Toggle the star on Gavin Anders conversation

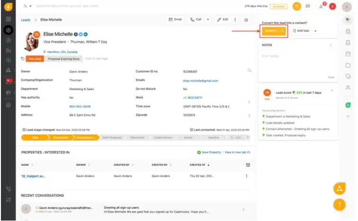tap(36, 208)
